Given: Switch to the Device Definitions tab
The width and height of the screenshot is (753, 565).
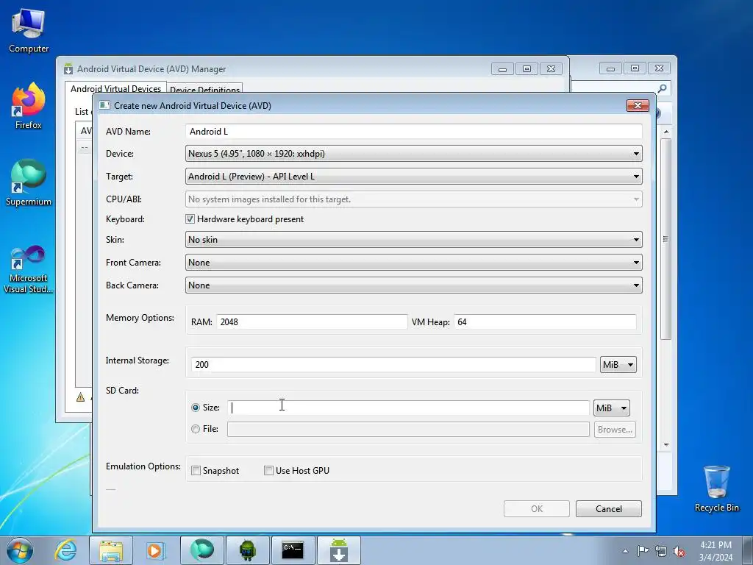Looking at the screenshot, I should (x=204, y=90).
